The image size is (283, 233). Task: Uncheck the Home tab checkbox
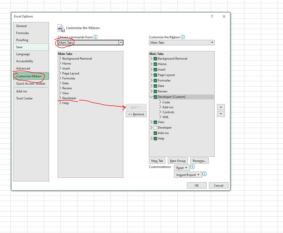pos(155,64)
